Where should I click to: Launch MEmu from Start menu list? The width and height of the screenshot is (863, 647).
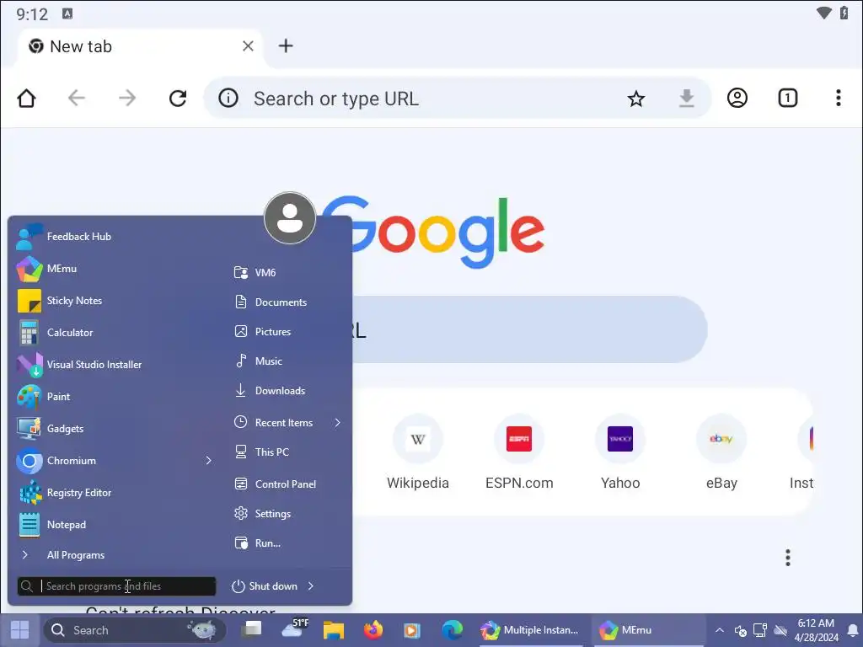tap(114, 269)
